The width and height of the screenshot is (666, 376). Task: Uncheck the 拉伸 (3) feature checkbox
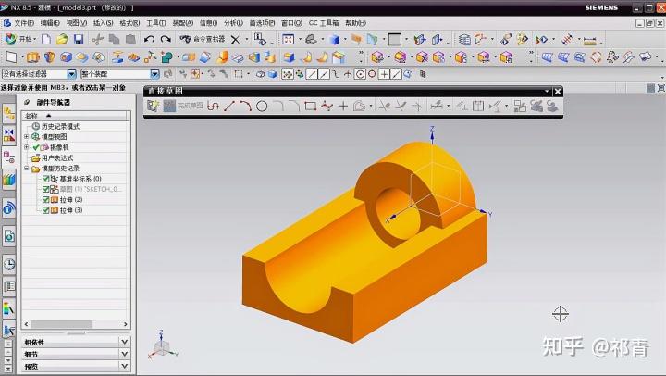[x=46, y=210]
